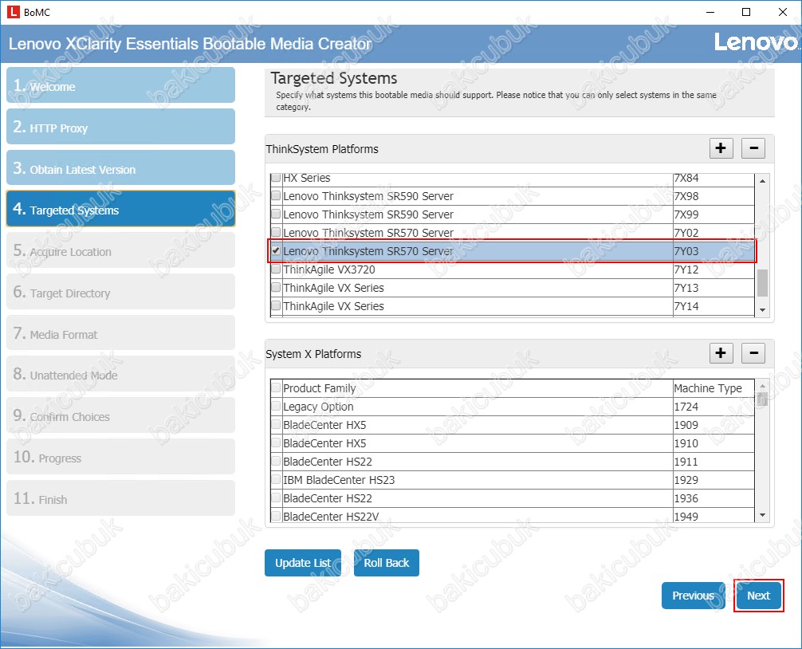Enable the BladeCenter HS22 1911 checkbox

click(x=276, y=462)
